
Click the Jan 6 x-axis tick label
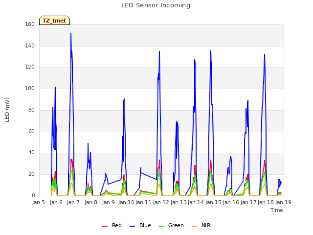coord(56,202)
